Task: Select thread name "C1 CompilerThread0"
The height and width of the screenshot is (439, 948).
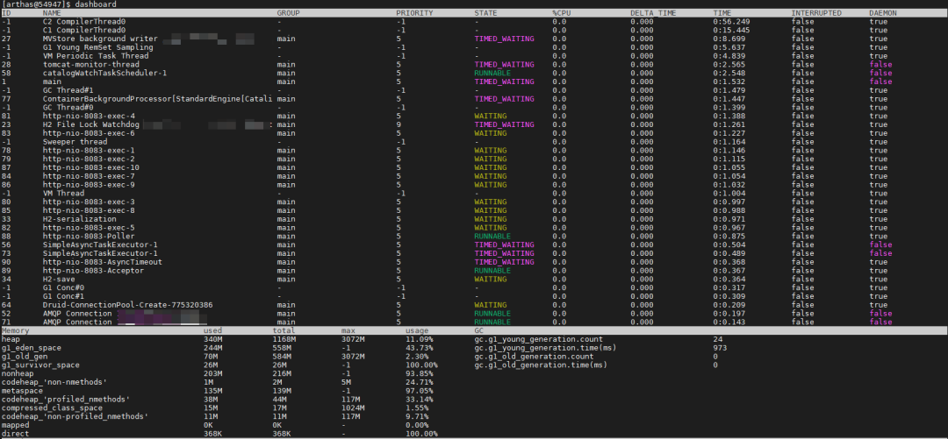Action: pos(84,30)
